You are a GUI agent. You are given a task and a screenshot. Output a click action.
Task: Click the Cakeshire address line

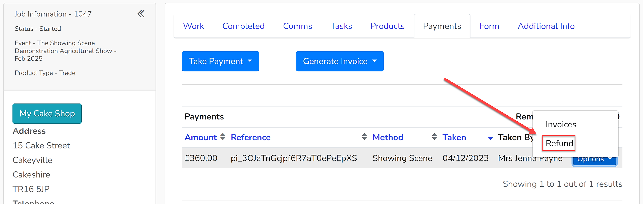tap(31, 175)
